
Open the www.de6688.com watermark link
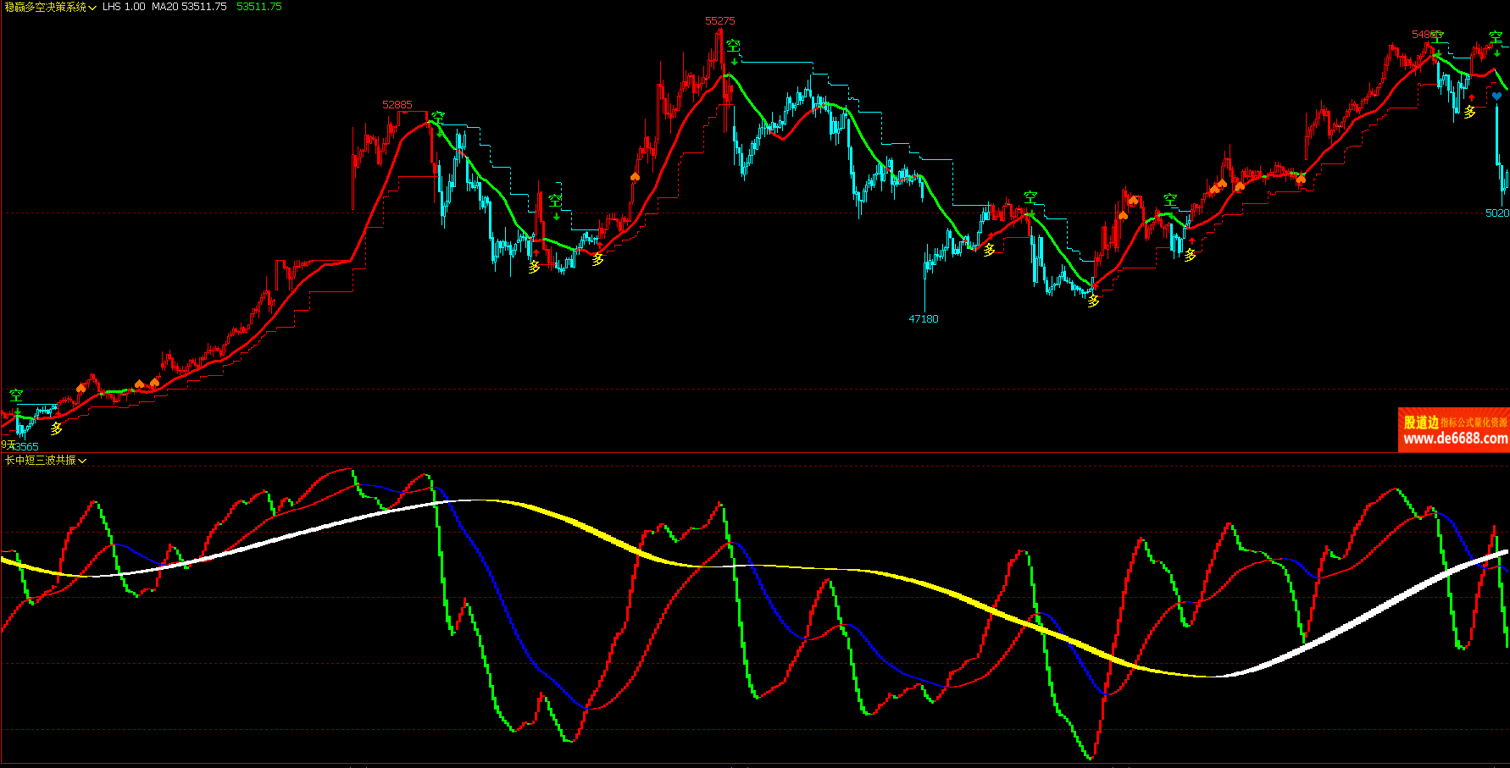click(1454, 439)
